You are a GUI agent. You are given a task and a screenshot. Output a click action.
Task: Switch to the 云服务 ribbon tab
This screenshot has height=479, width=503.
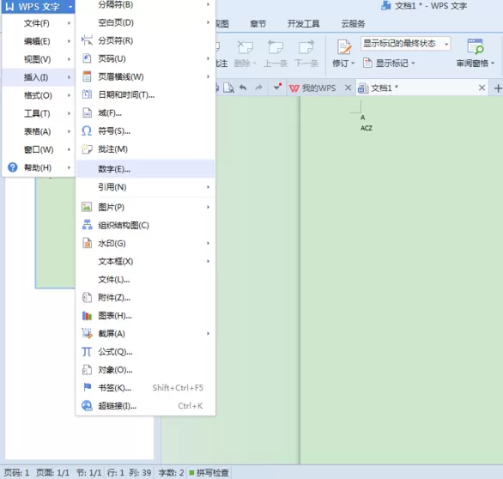pyautogui.click(x=353, y=24)
